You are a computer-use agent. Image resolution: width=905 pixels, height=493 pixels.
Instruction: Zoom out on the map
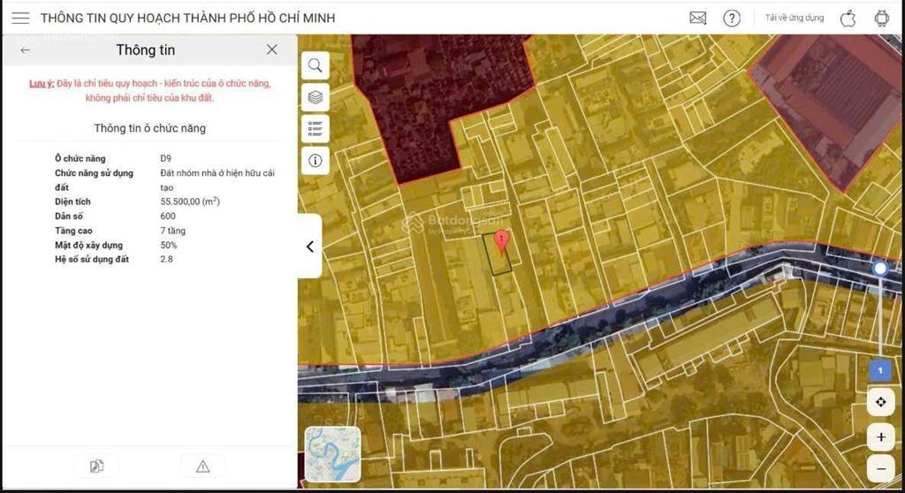pos(880,467)
